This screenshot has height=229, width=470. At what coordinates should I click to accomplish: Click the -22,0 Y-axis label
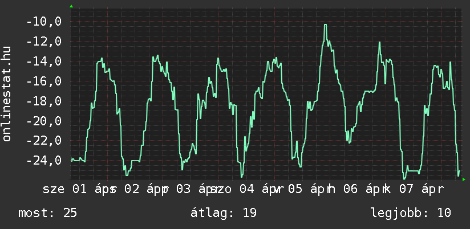pyautogui.click(x=43, y=141)
